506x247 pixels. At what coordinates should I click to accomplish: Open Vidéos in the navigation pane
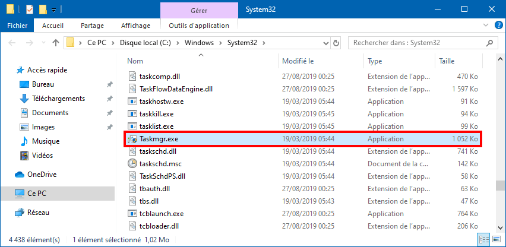click(x=42, y=155)
